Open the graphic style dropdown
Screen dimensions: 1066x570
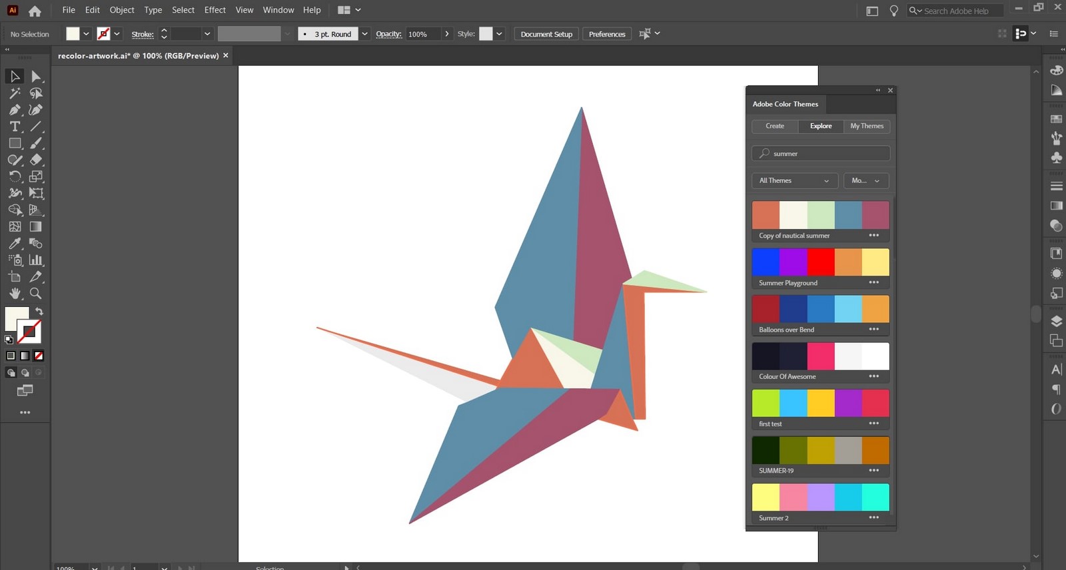point(499,34)
